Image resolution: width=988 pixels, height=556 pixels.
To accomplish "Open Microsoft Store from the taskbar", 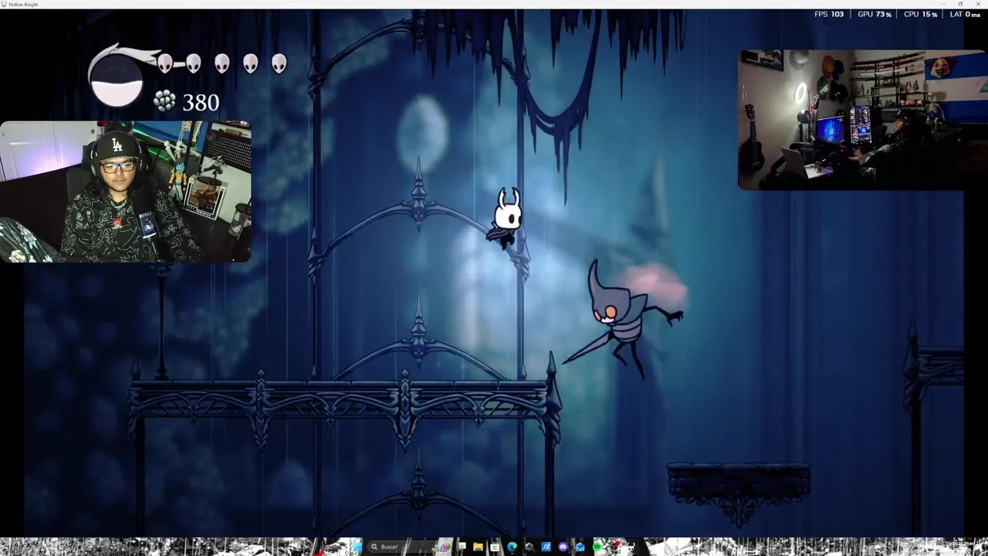I will (495, 547).
